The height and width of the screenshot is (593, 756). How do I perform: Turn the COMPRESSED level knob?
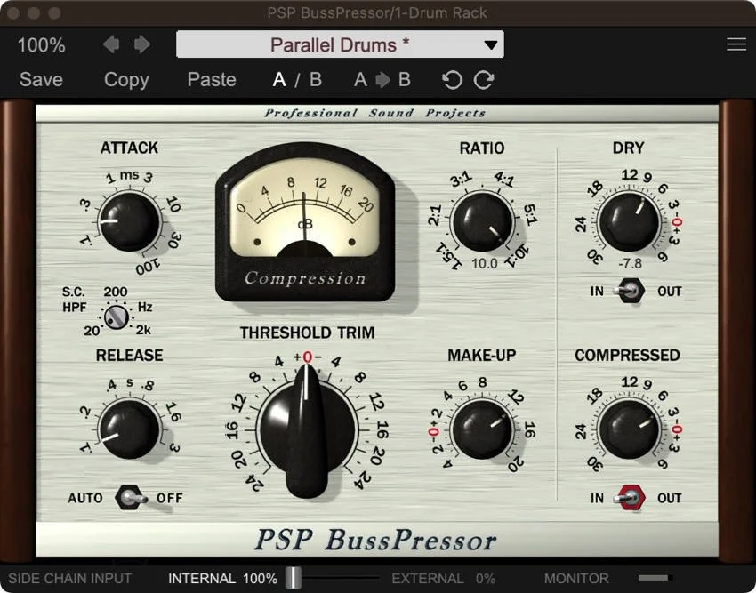coord(629,427)
